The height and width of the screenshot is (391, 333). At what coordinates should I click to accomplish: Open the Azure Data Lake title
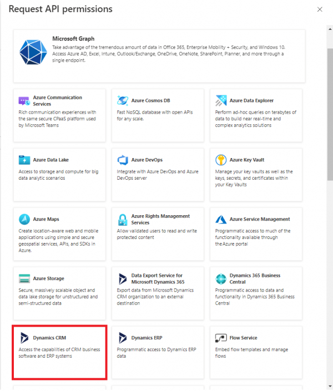[51, 160]
